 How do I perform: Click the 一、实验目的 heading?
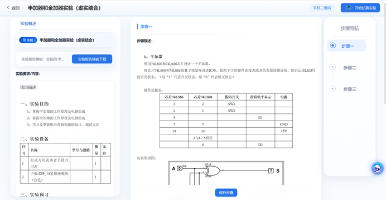pyautogui.click(x=35, y=104)
